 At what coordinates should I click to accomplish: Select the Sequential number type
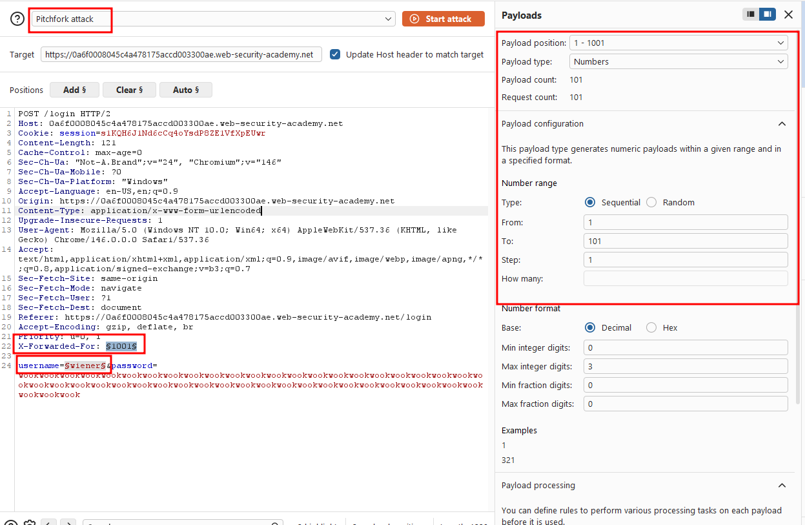[589, 203]
